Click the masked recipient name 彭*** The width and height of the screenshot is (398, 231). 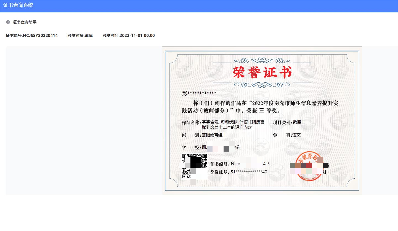(x=199, y=93)
